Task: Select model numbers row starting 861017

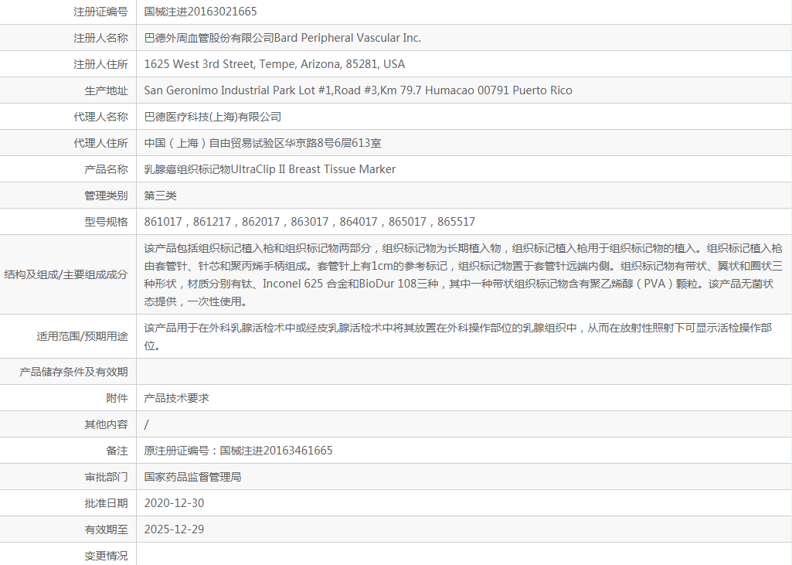Action: tap(310, 222)
